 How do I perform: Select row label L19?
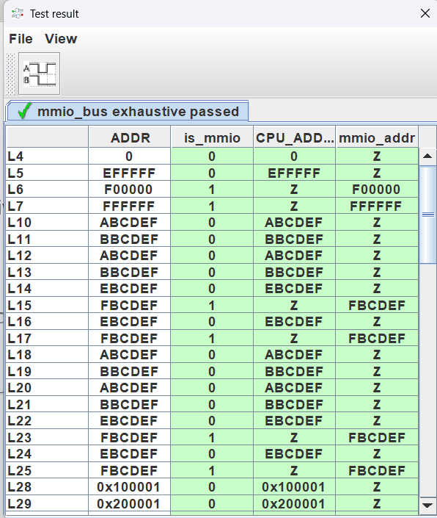coord(47,370)
